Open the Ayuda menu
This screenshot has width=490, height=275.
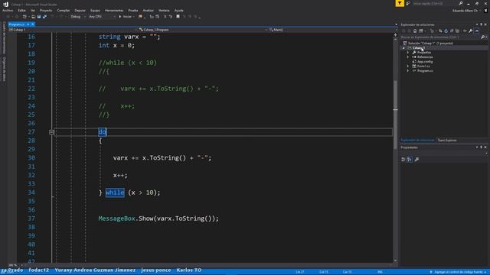point(178,10)
